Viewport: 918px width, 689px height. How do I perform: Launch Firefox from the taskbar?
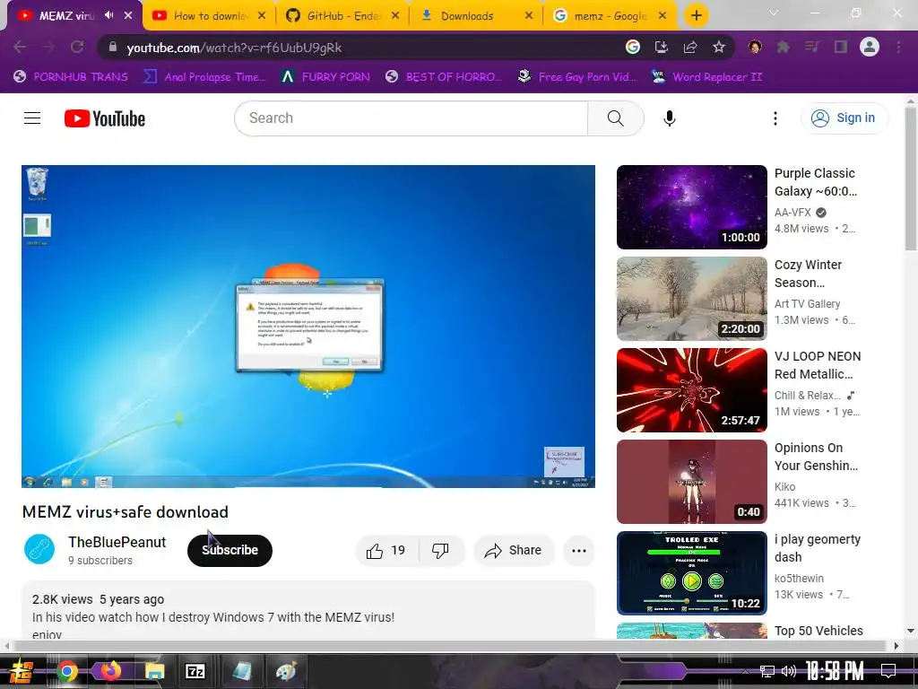click(x=110, y=671)
